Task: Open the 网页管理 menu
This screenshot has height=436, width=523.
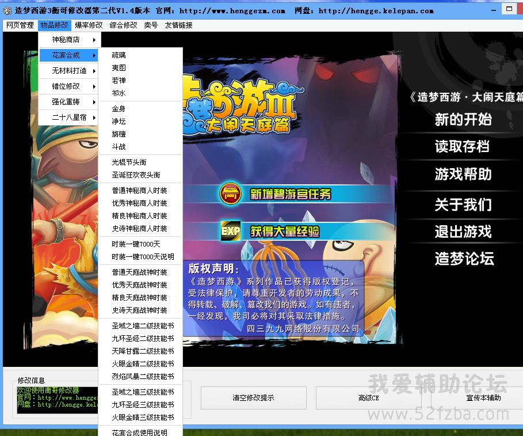Action: tap(20, 25)
